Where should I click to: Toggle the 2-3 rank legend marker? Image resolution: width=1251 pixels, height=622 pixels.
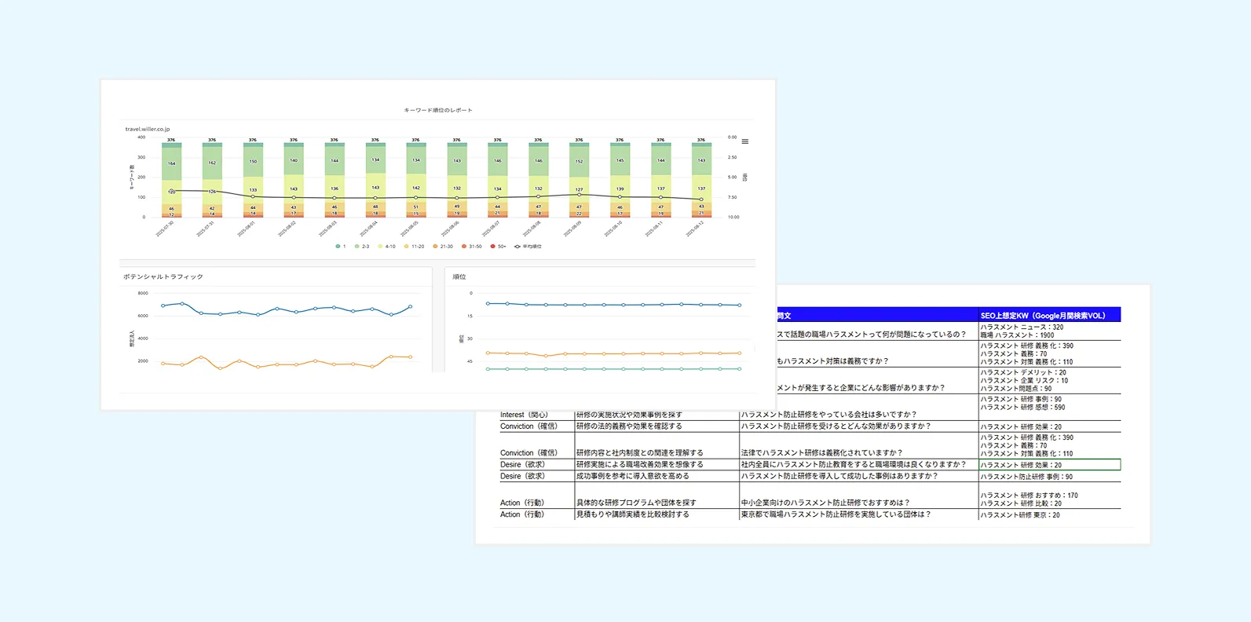[x=357, y=247]
